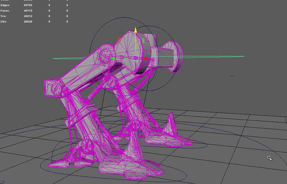Click the center handle of the move manipulator
Viewport: 287px width, 184px height.
coord(136,58)
